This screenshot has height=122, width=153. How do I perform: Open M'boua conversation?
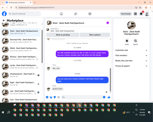[21, 58]
